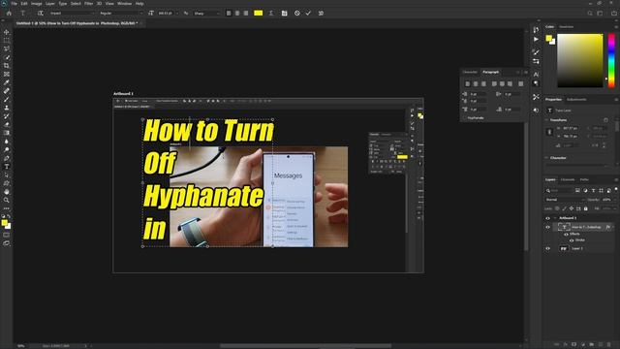Enable the Hyphenate checkbox

click(465, 118)
